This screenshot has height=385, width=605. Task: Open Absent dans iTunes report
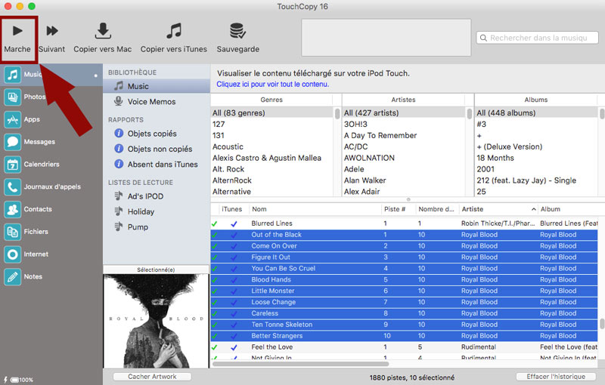click(157, 165)
